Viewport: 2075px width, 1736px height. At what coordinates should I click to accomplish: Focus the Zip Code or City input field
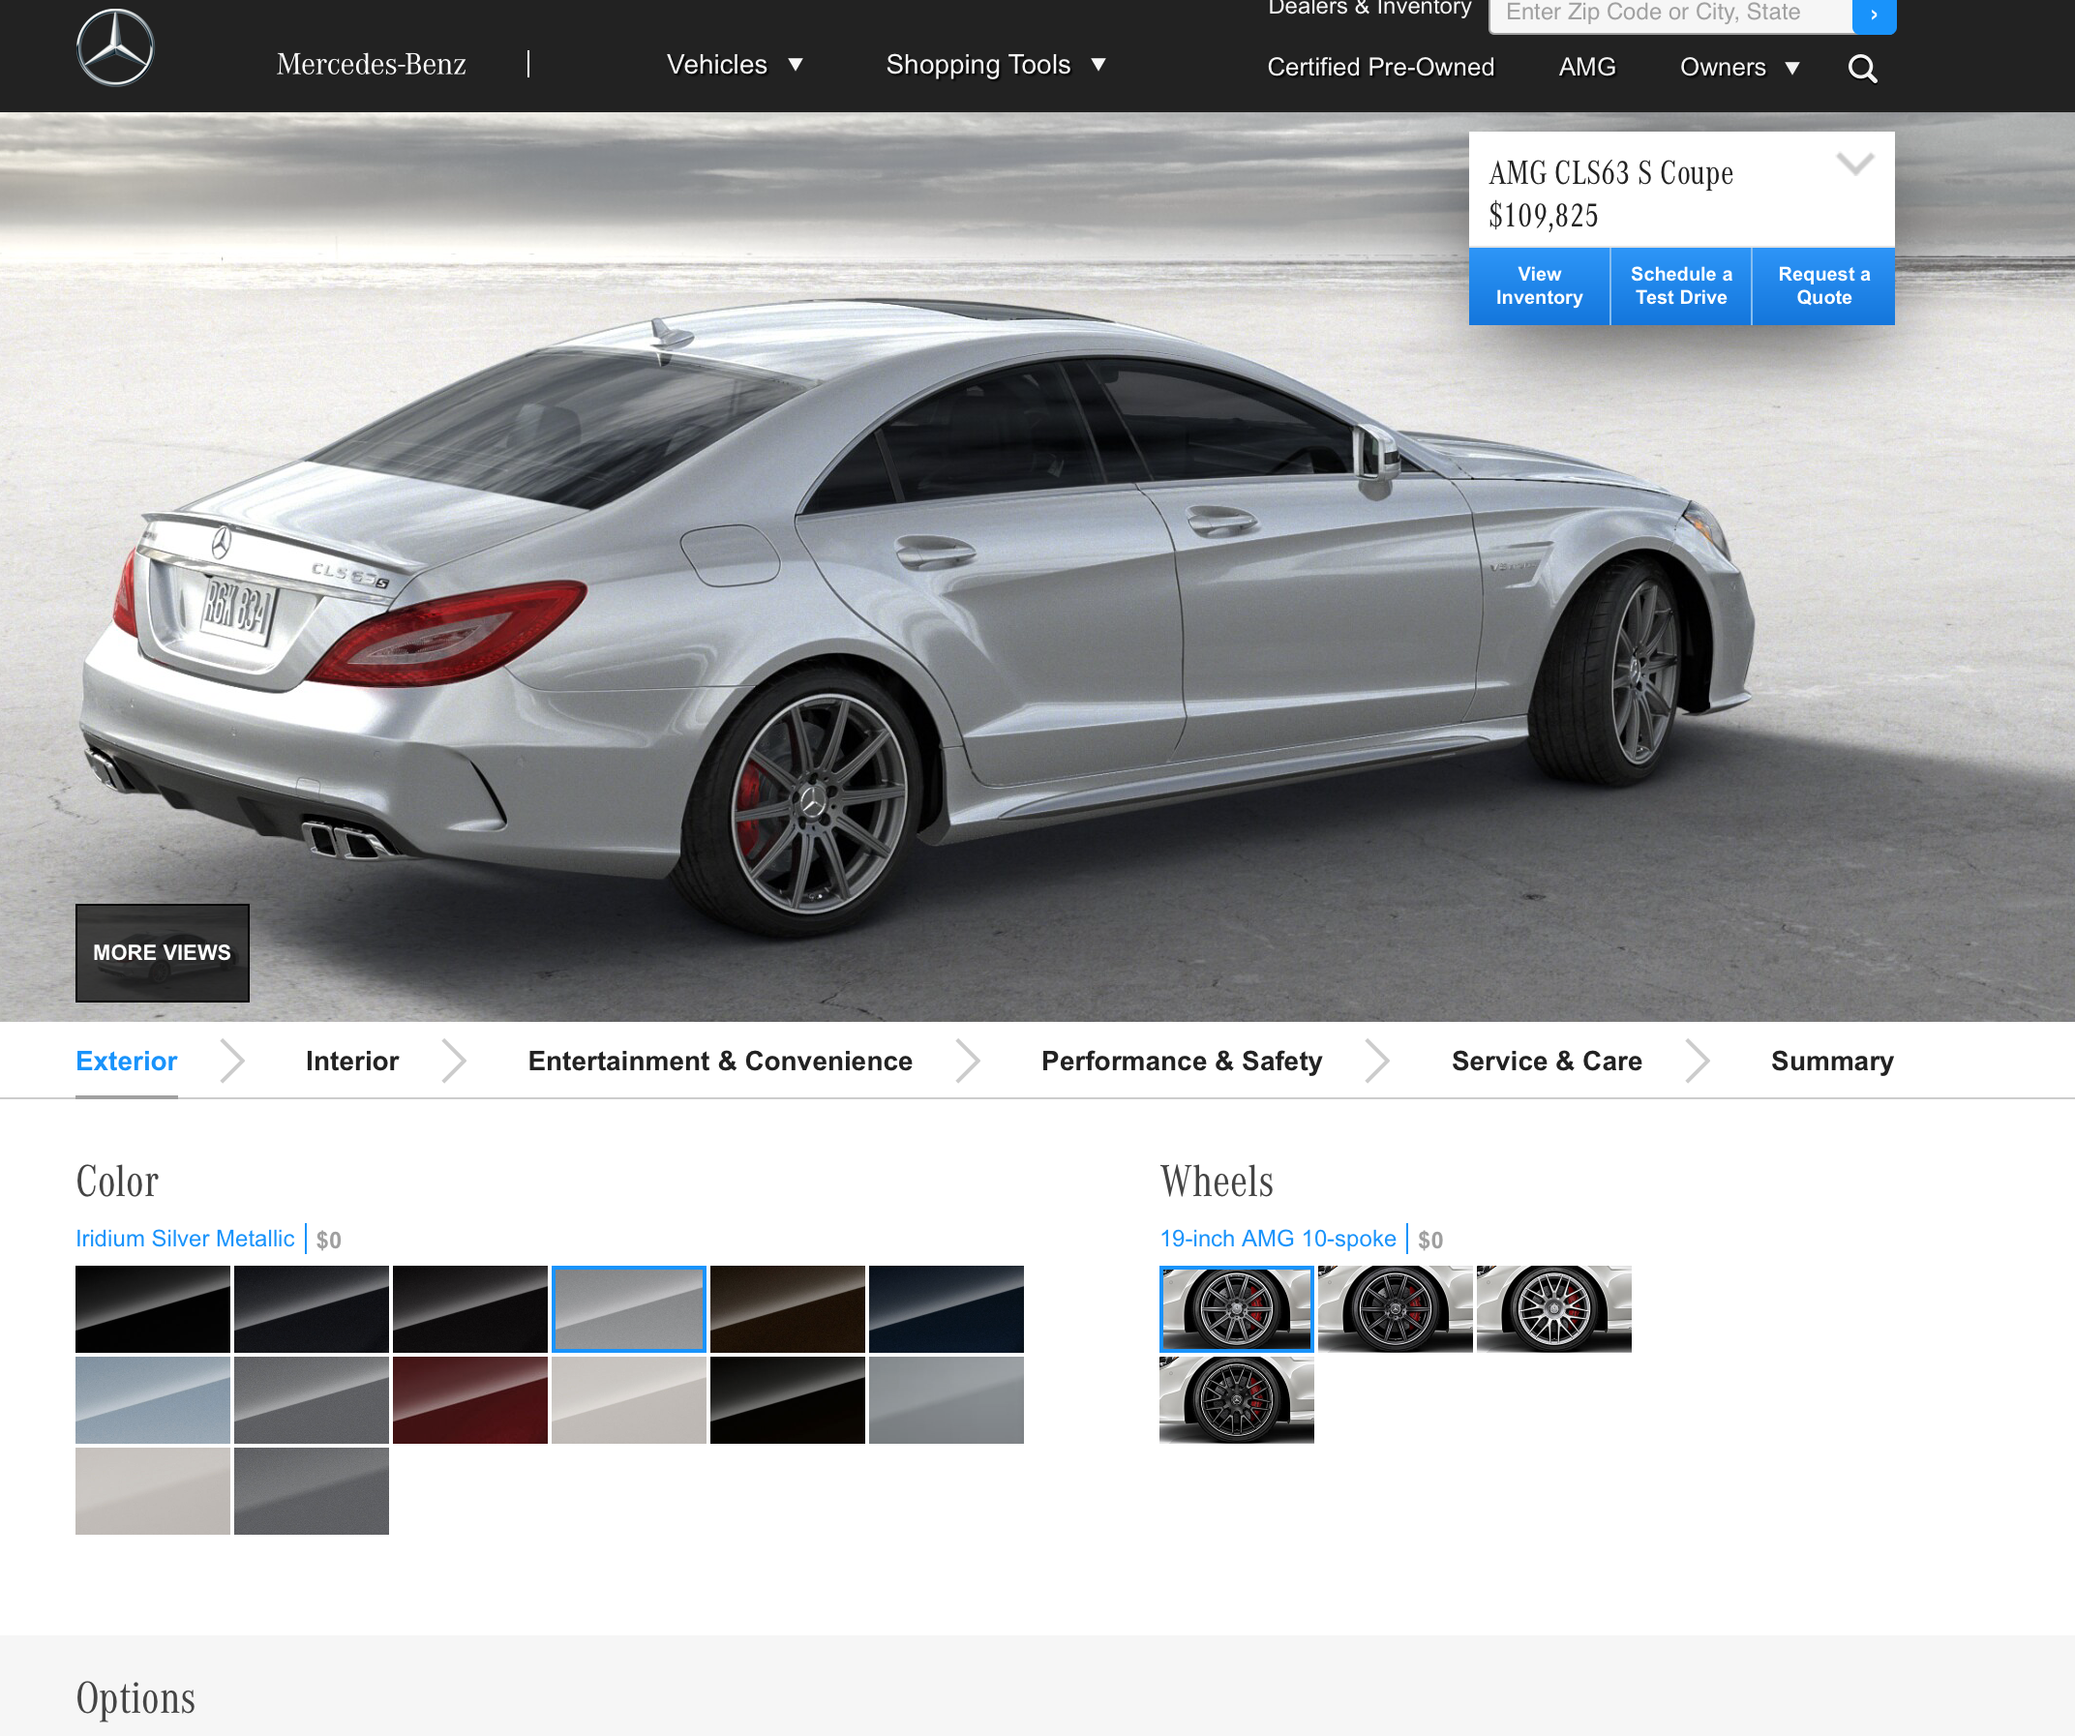click(x=1670, y=15)
